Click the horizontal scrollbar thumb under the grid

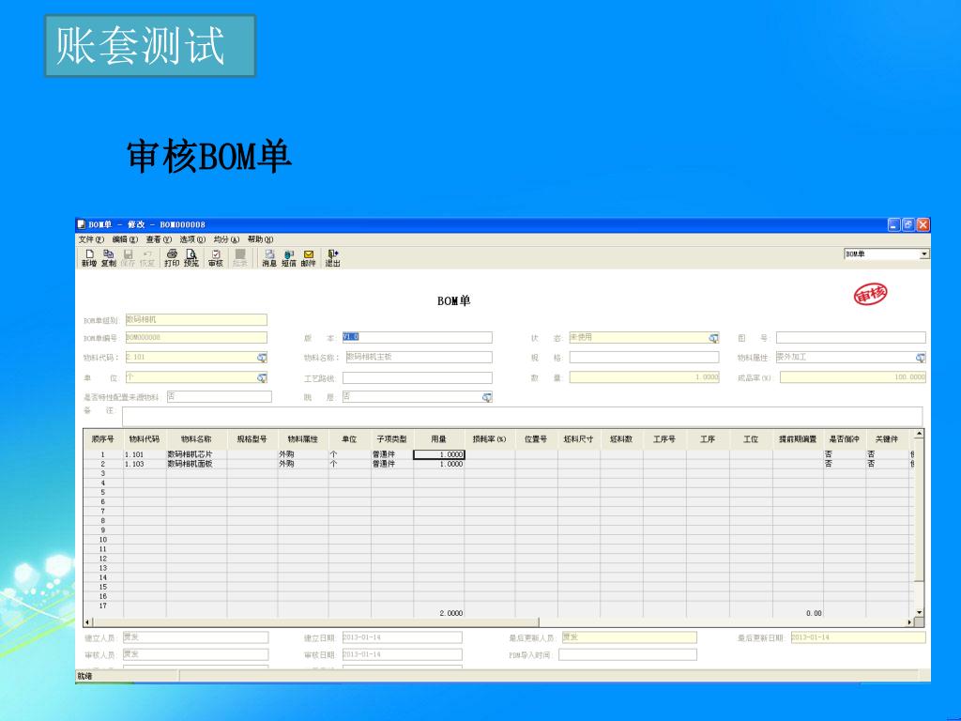coord(315,622)
